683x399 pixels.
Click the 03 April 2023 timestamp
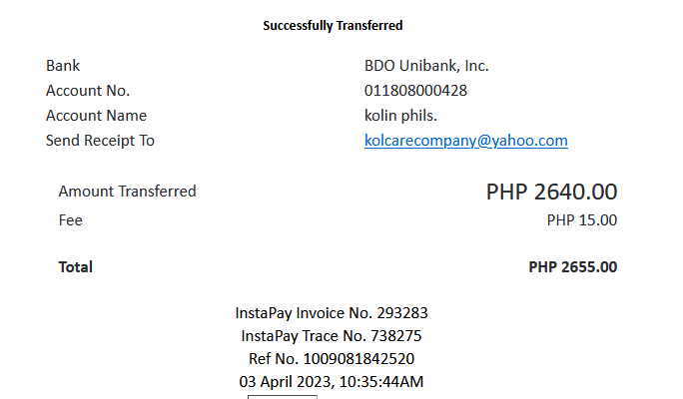pyautogui.click(x=332, y=381)
